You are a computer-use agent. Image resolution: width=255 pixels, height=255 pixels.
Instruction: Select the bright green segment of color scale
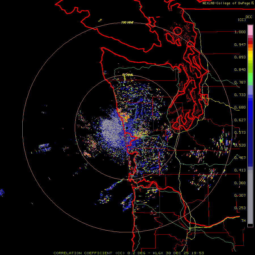click(x=250, y=77)
